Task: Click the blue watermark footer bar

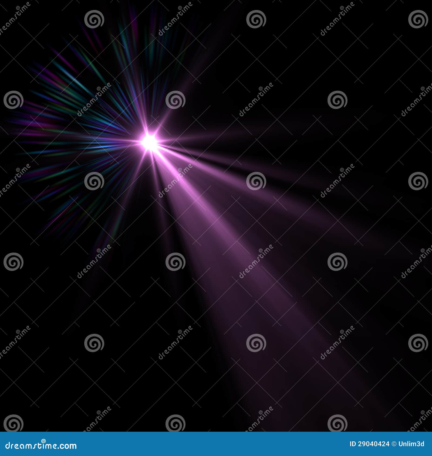Action: click(x=216, y=444)
